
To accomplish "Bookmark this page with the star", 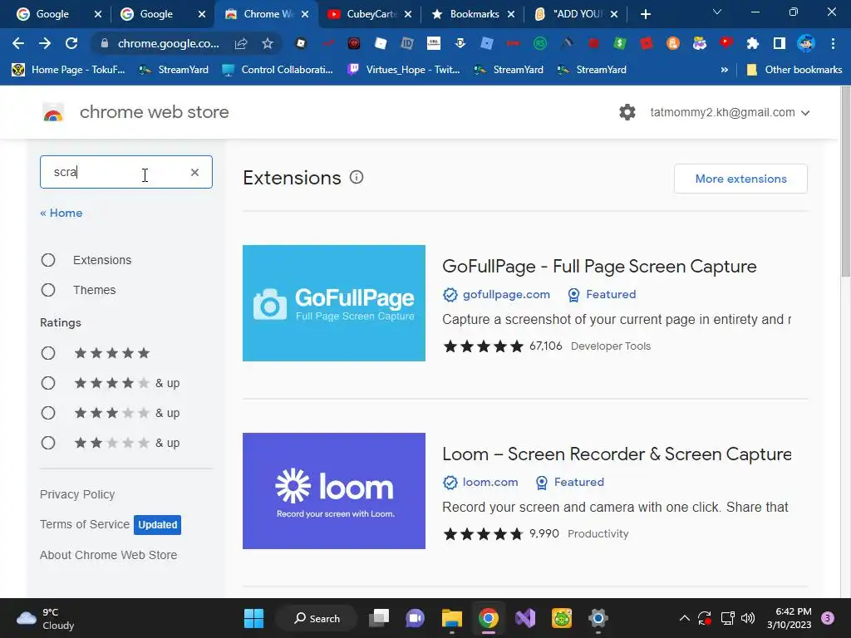I will (268, 43).
